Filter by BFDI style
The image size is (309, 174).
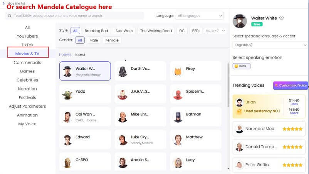coord(196,31)
